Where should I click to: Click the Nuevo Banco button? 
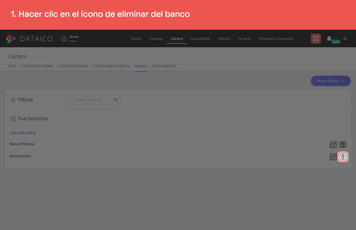click(x=331, y=81)
